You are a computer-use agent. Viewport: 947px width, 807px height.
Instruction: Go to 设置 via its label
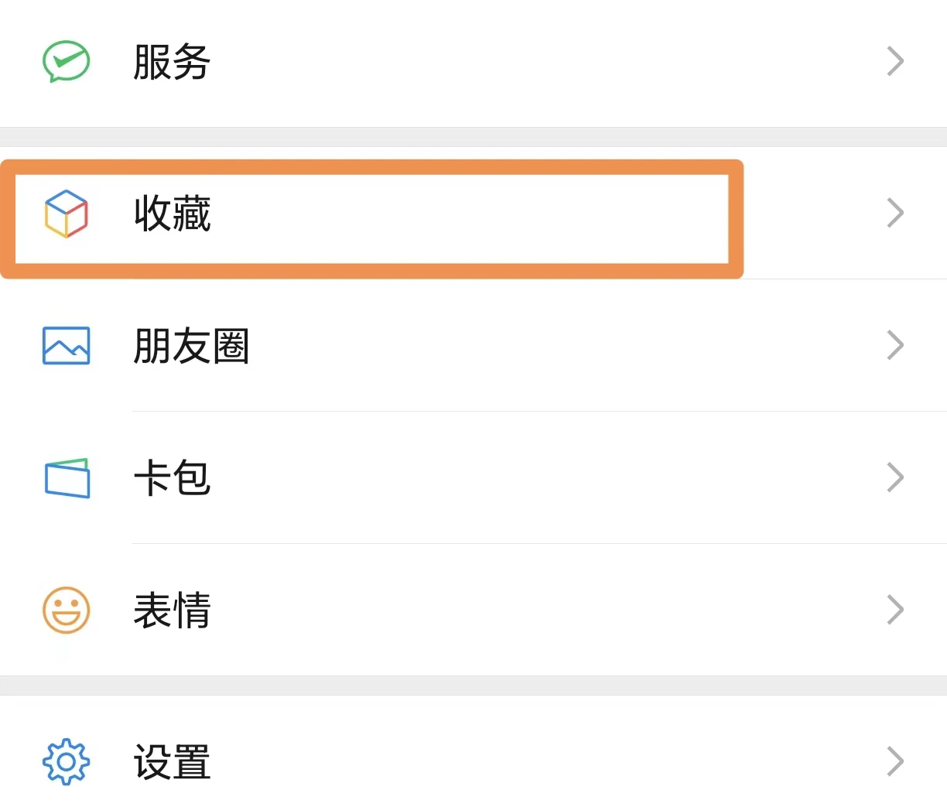[172, 762]
